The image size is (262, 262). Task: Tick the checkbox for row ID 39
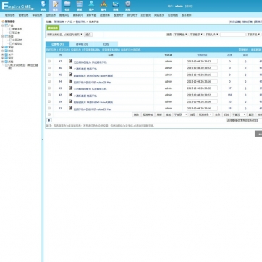click(x=49, y=101)
